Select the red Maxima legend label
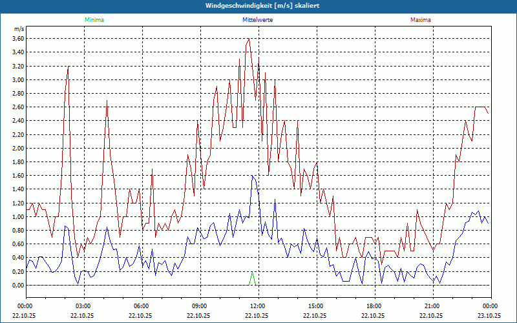The image size is (517, 323). point(421,20)
